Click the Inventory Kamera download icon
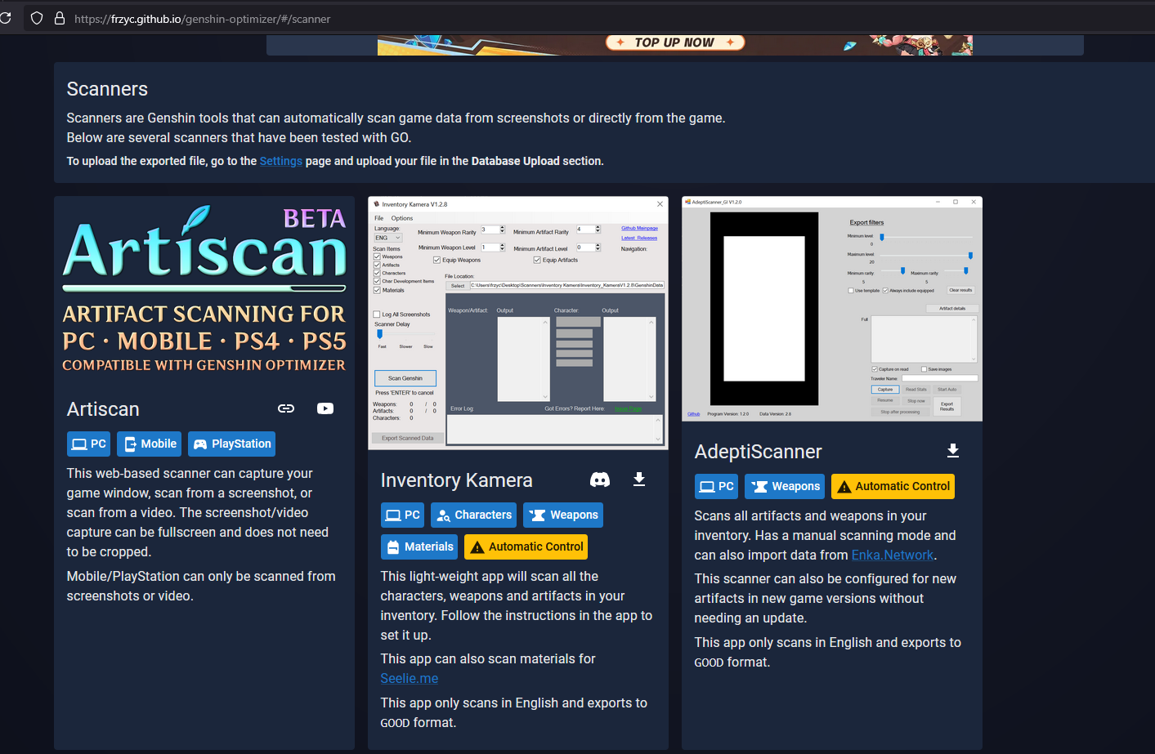1155x754 pixels. [639, 480]
